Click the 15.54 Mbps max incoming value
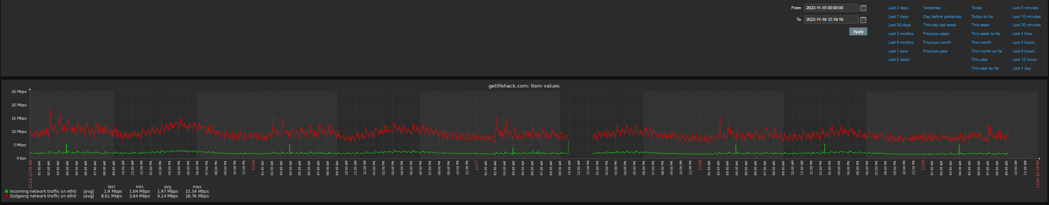1049x205 pixels. point(197,191)
